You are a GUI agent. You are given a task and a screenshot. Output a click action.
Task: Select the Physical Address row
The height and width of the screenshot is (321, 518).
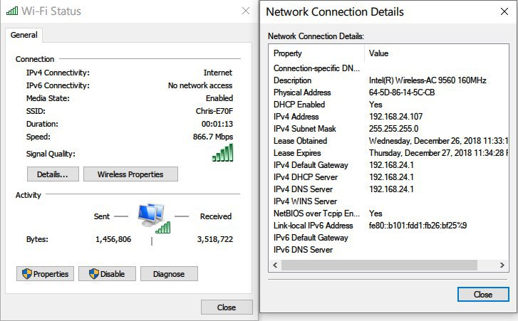[x=302, y=93]
